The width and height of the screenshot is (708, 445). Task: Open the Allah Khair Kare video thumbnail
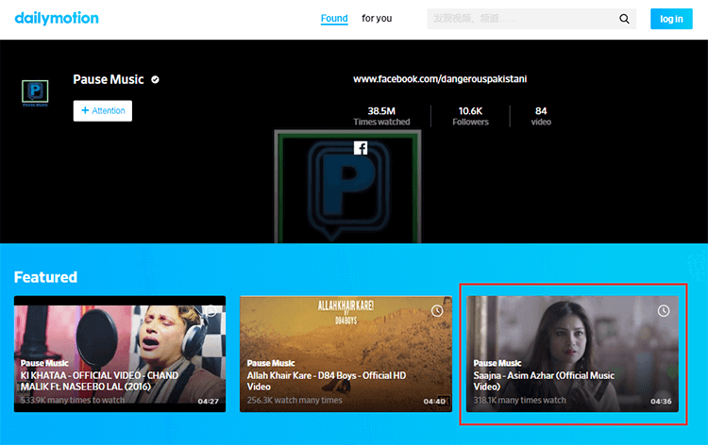click(x=346, y=354)
